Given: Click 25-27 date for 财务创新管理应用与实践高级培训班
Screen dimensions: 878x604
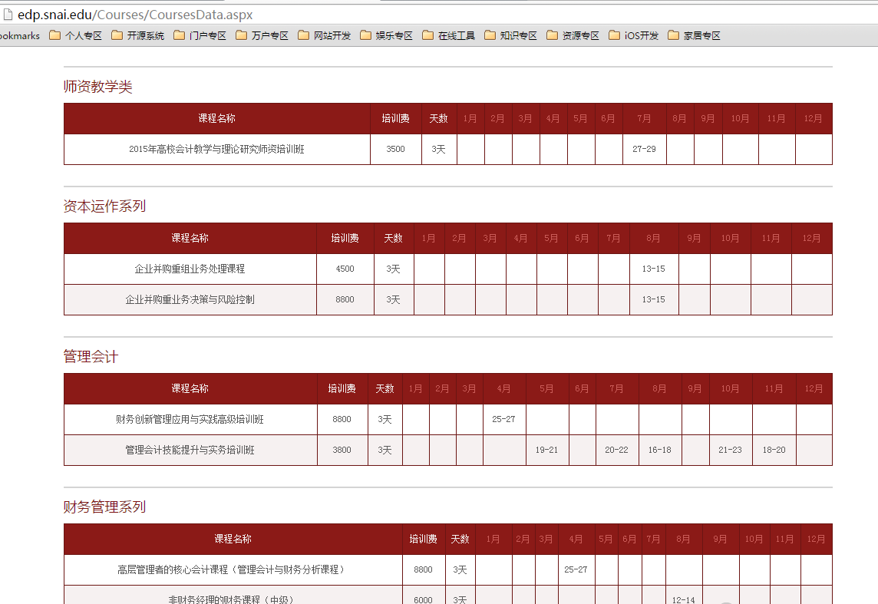Looking at the screenshot, I should tap(503, 419).
